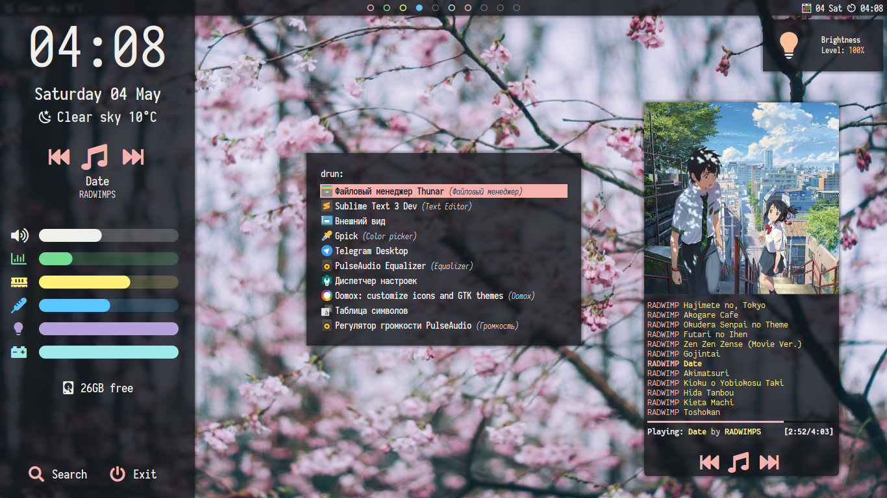Screen dimensions: 887x498
Task: Click the hard disk icon beside 26GB free
Action: pos(68,388)
